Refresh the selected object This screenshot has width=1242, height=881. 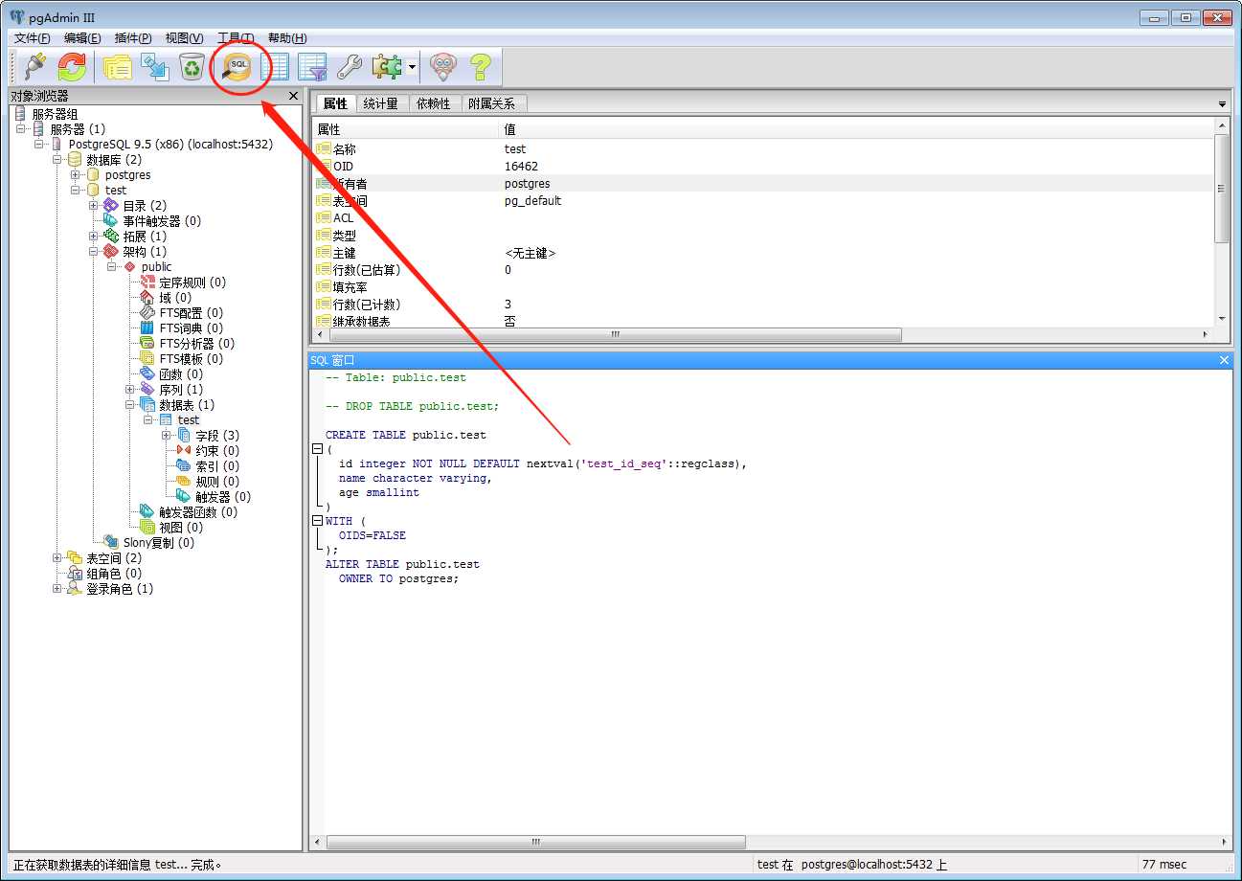(73, 66)
